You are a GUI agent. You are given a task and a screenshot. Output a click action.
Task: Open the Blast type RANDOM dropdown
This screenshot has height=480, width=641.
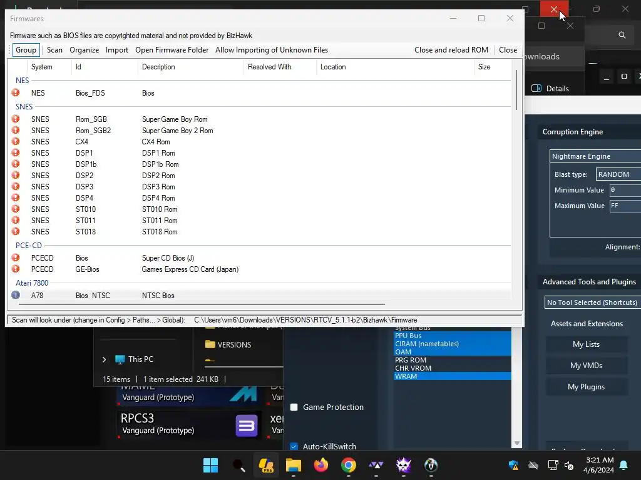click(618, 174)
